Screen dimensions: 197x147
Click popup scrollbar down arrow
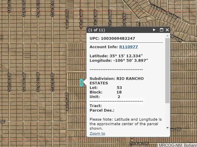[x=167, y=128]
